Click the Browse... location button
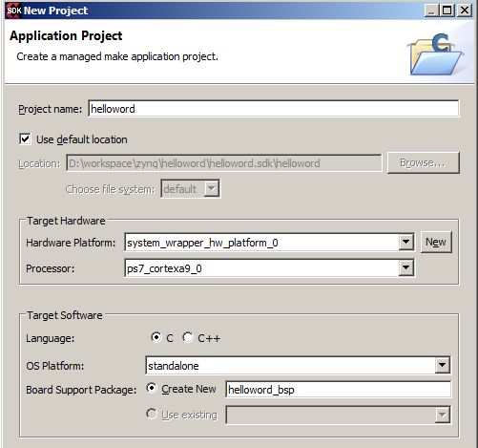Image resolution: width=478 pixels, height=448 pixels. 423,162
